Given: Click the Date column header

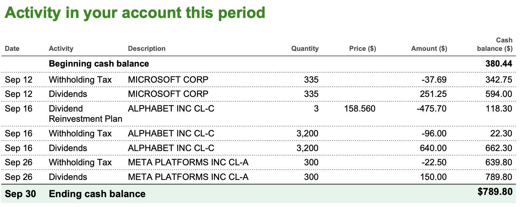Looking at the screenshot, I should (x=12, y=49).
